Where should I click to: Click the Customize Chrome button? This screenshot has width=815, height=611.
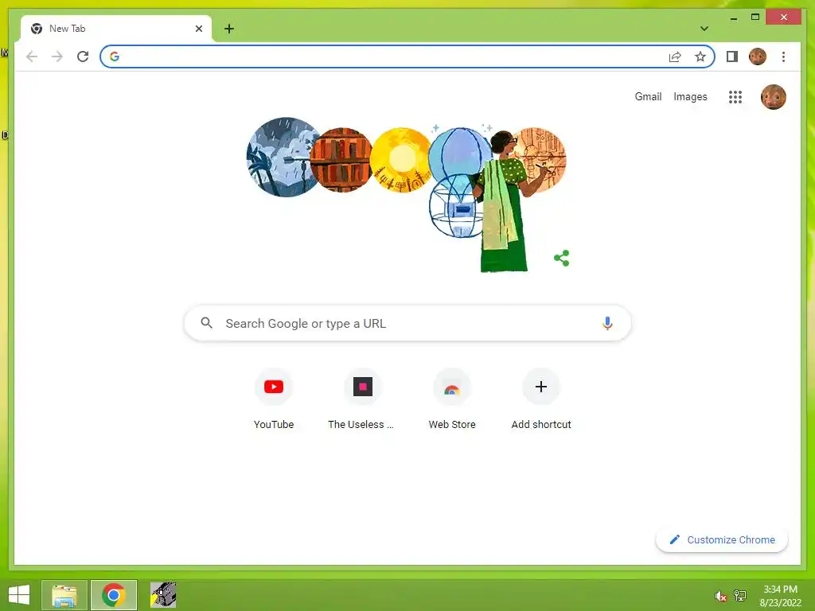pyautogui.click(x=722, y=540)
